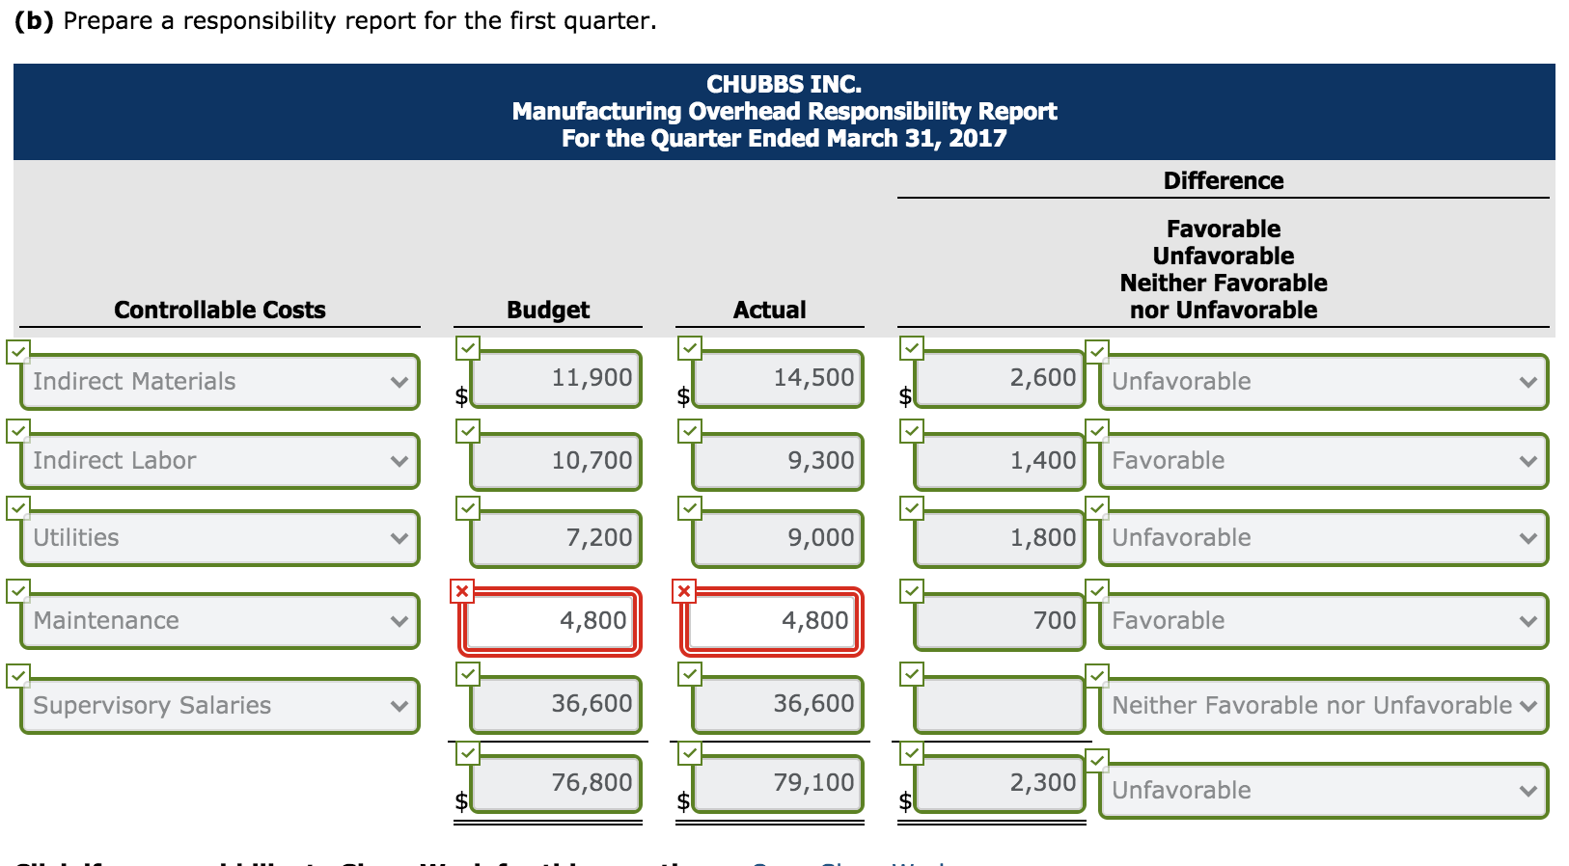Viewport: 1569px width, 866px height.
Task: Click the total budget field 76,800
Action: 556,784
